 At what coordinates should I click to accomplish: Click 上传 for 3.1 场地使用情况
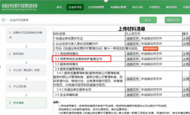[186, 54]
